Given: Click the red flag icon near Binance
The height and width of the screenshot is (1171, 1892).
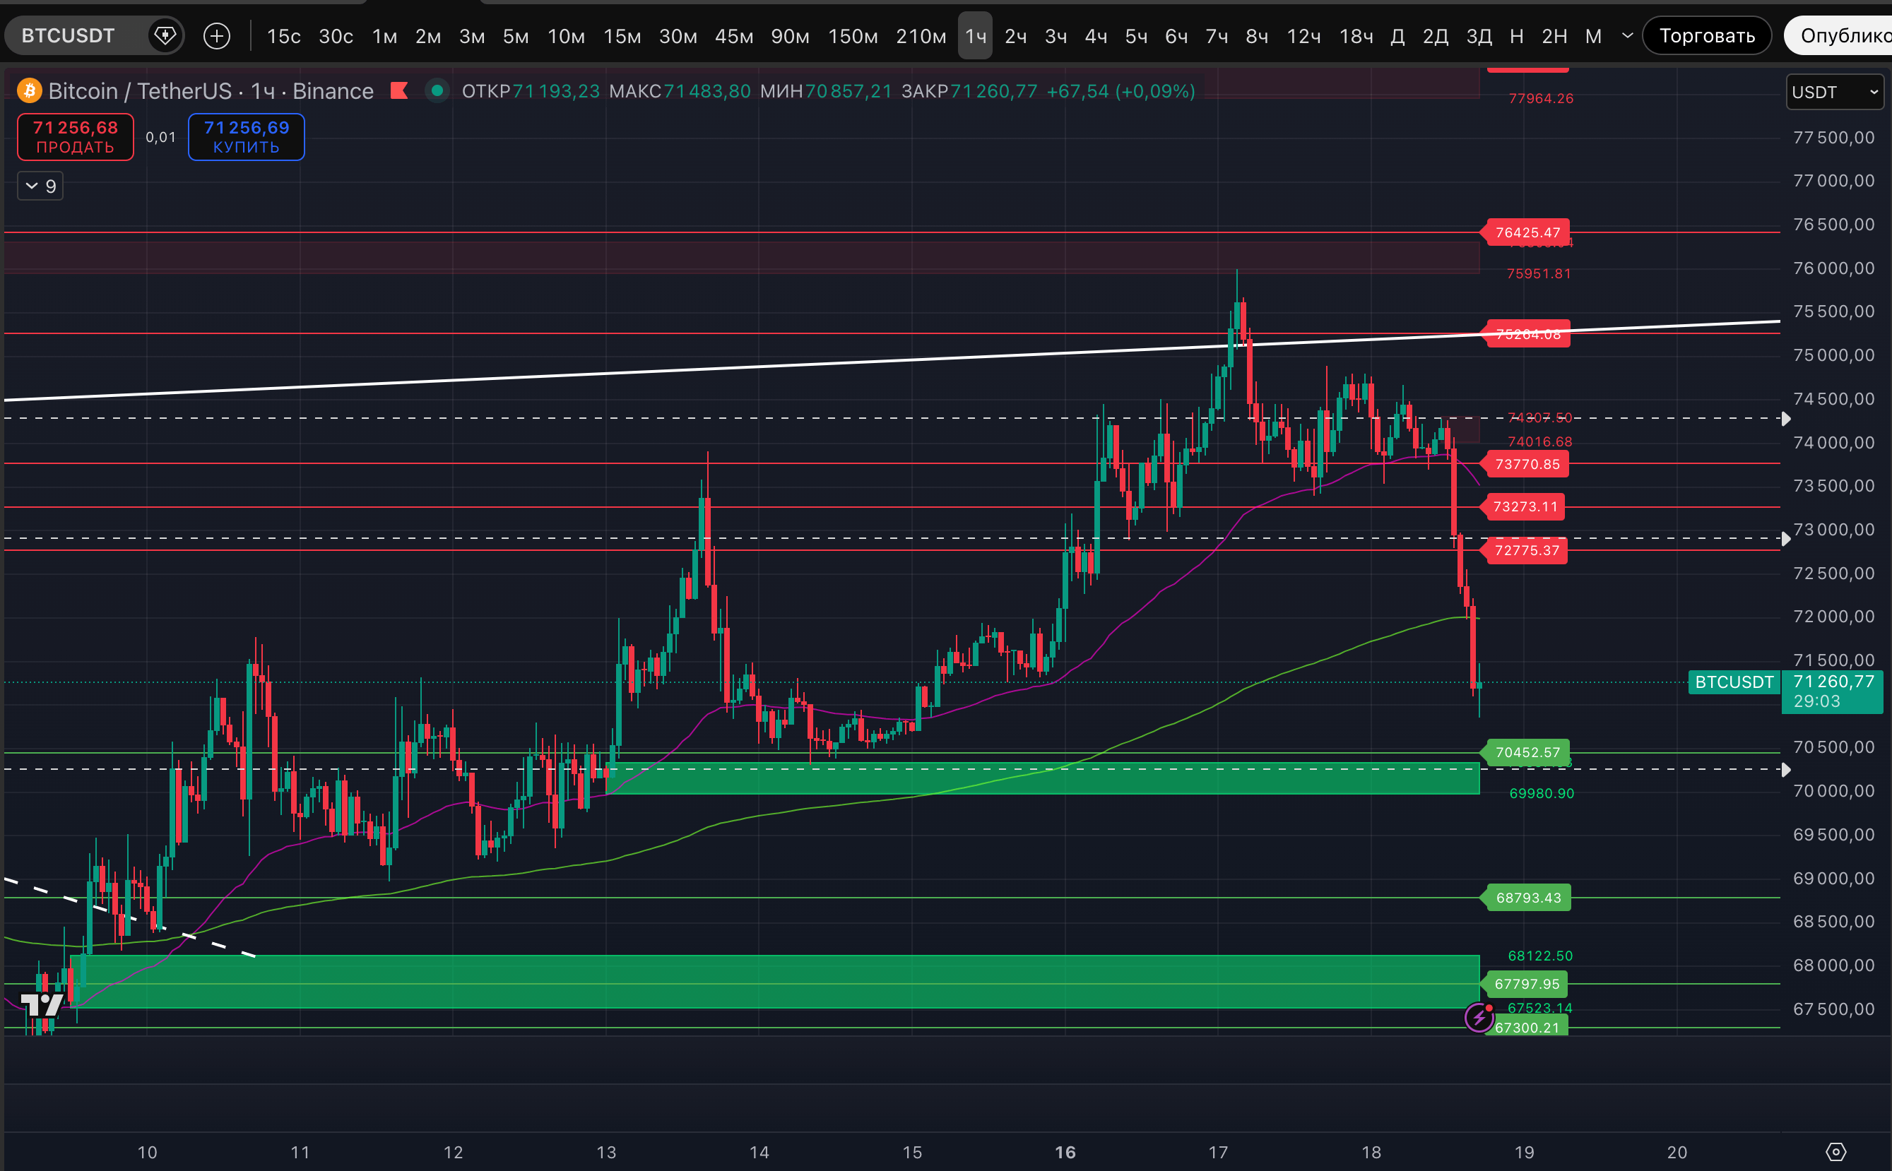Looking at the screenshot, I should pos(399,90).
